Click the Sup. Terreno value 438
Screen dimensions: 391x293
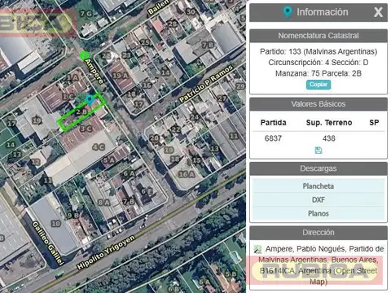pyautogui.click(x=329, y=138)
